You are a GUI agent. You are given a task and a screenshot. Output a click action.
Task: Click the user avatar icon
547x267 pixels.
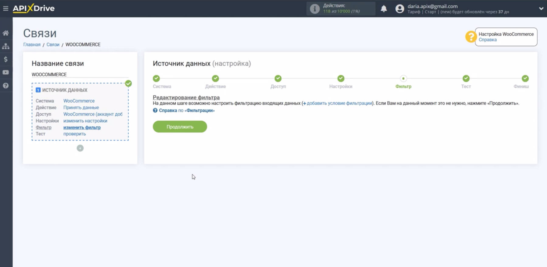coord(400,9)
